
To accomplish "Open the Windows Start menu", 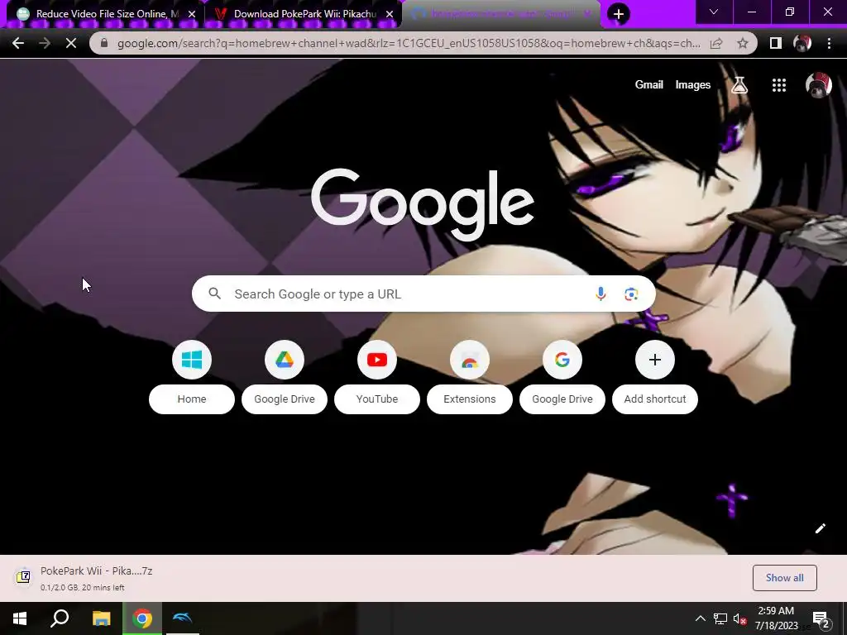I will 20,618.
